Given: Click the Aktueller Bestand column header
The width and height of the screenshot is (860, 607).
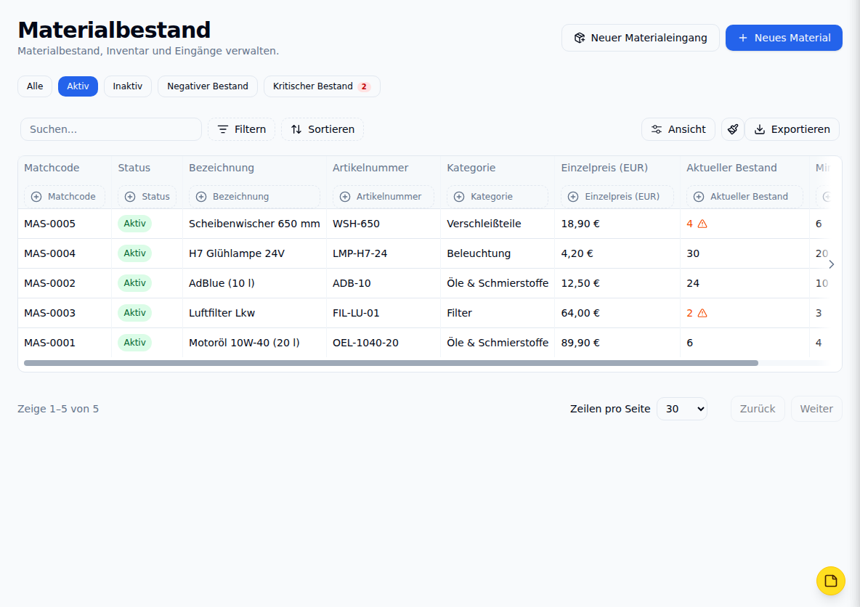Looking at the screenshot, I should (731, 168).
